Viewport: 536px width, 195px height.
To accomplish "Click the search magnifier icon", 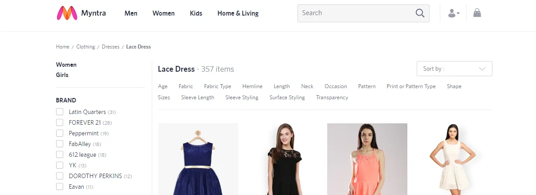I will click(420, 13).
